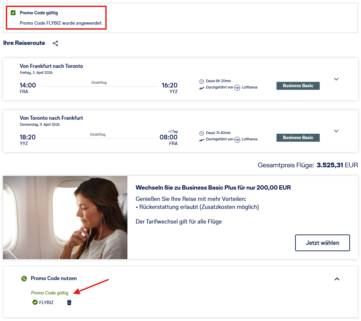
Task: Click the Promo Code gültig label
Action: 50,293
